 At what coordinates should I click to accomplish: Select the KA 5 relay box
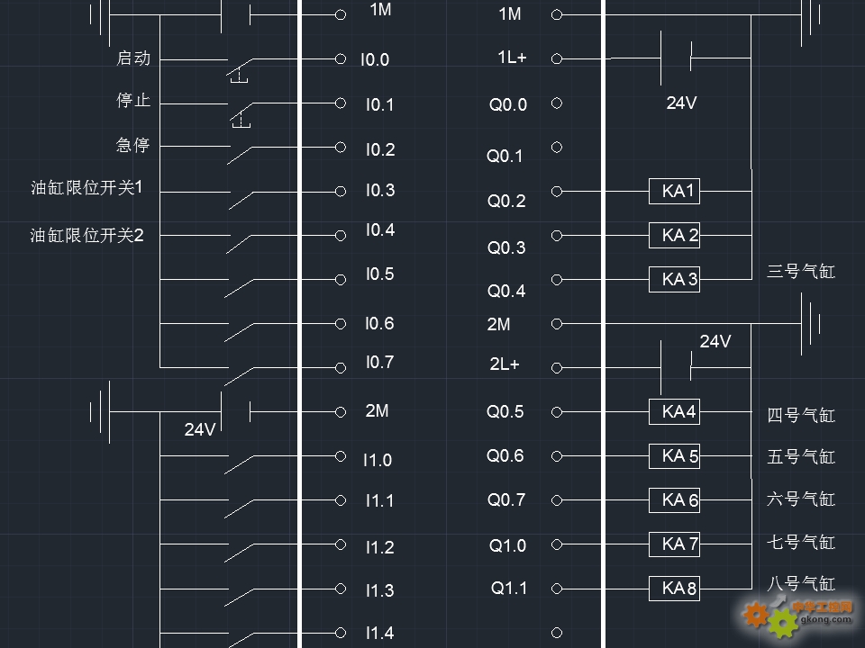(674, 455)
